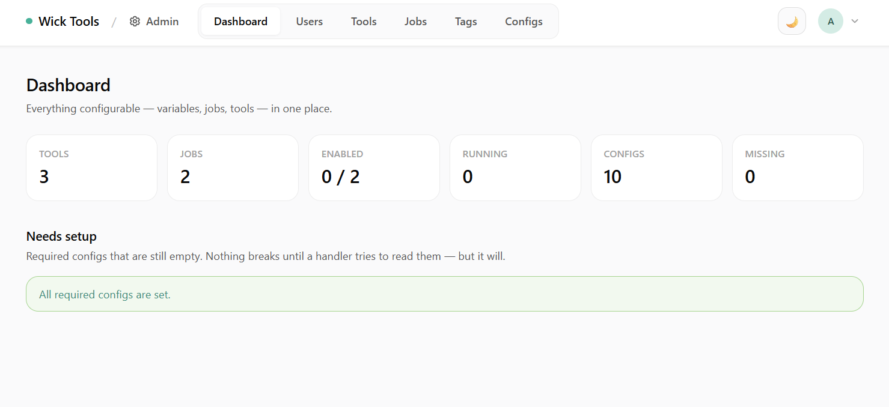This screenshot has width=889, height=407.
Task: Go to the Tags section
Action: pyautogui.click(x=466, y=21)
